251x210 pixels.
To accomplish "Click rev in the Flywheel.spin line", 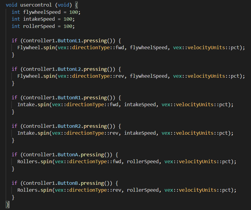I will click(120, 76).
